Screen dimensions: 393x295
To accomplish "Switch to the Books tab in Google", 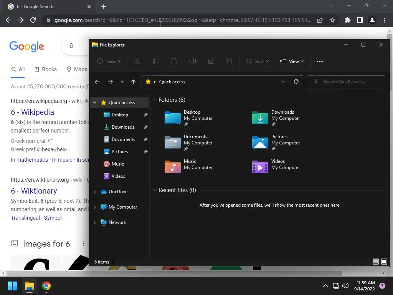I will 46,69.
